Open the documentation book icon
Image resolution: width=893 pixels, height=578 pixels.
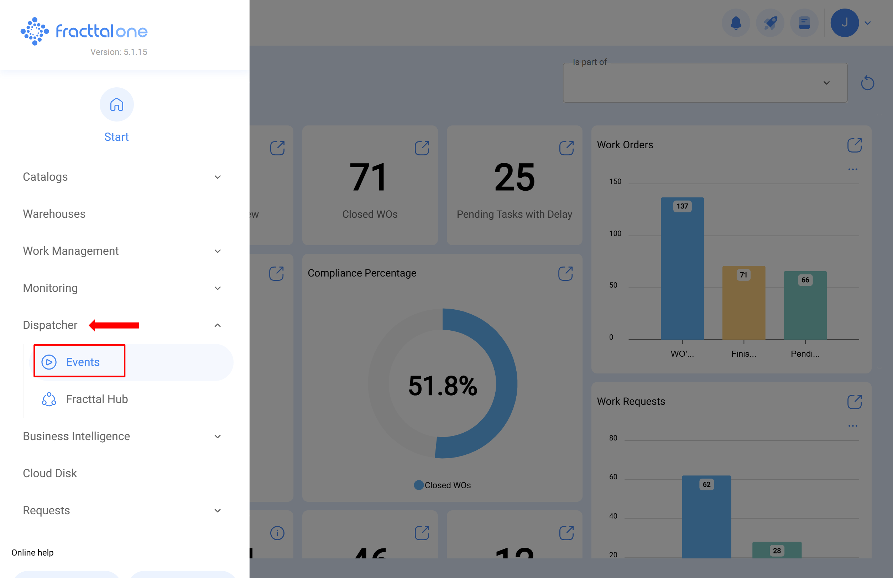(804, 23)
